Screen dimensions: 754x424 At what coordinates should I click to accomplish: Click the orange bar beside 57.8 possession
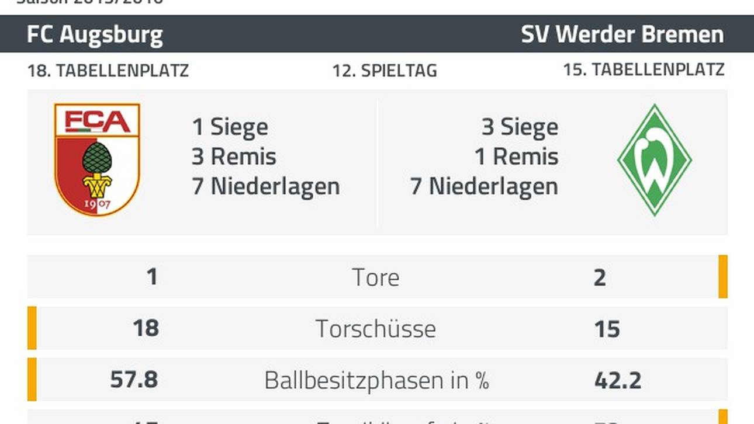click(32, 380)
